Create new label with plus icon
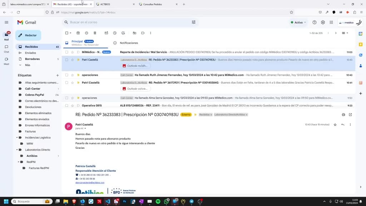The height and width of the screenshot is (206, 366). tap(58, 75)
